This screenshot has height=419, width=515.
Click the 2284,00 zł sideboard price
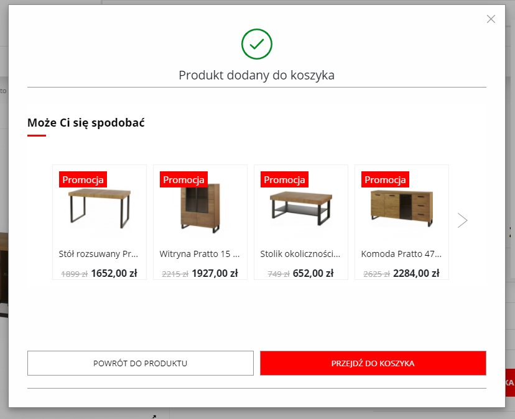(x=417, y=273)
